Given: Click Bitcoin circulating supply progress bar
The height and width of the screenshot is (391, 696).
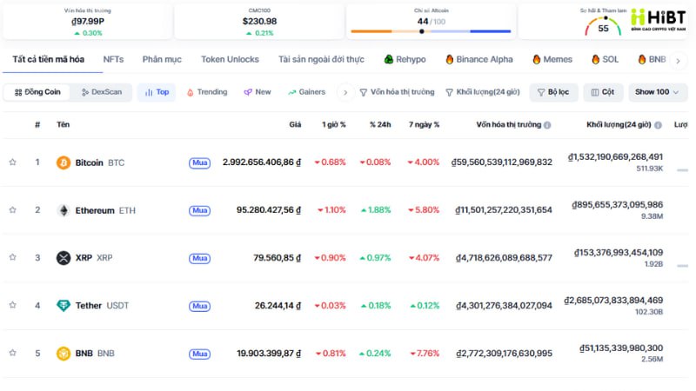Looking at the screenshot, I should (682, 170).
